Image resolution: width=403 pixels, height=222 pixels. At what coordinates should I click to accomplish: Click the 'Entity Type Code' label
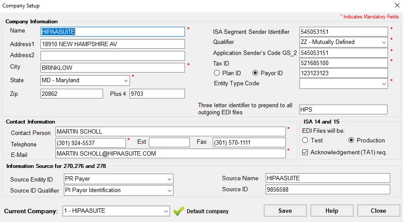237,84
